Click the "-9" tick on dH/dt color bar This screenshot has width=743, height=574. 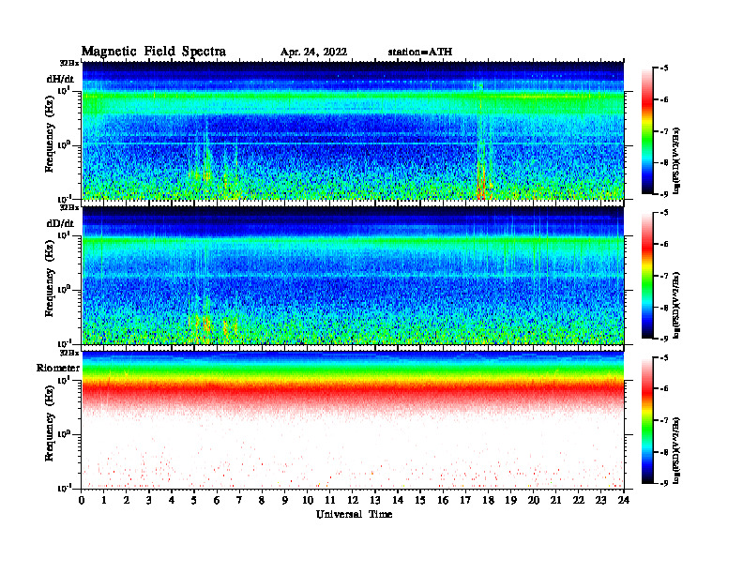point(664,194)
